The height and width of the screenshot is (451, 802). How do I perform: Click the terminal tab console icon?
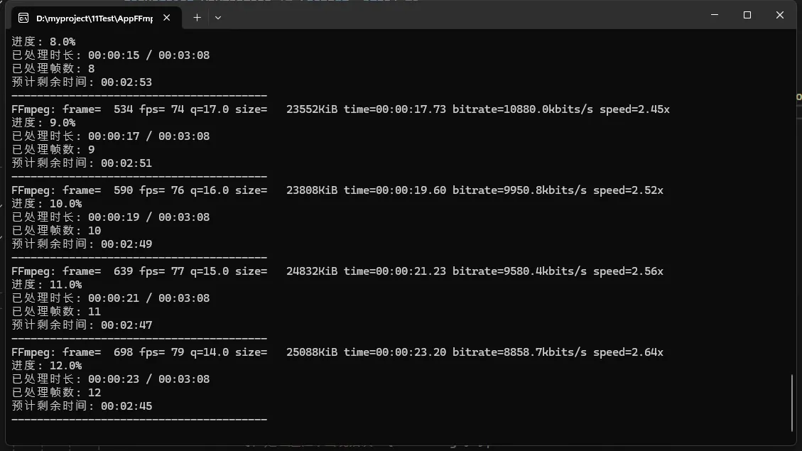tap(23, 18)
